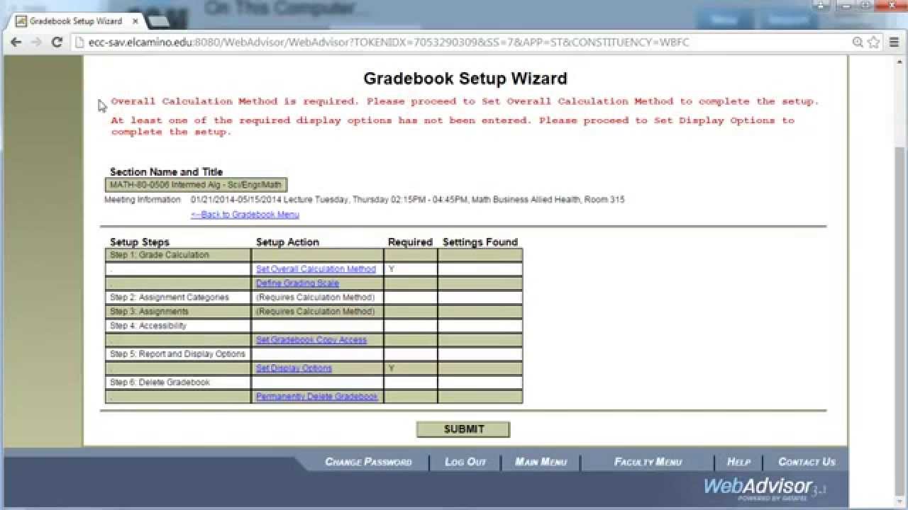The height and width of the screenshot is (510, 908).
Task: Open Set Gradebook Copy Access link
Action: [311, 340]
